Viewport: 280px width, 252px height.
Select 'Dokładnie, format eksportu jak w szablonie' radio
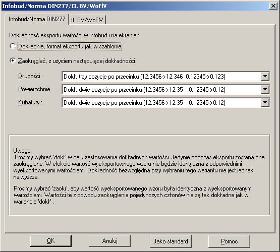click(x=13, y=46)
